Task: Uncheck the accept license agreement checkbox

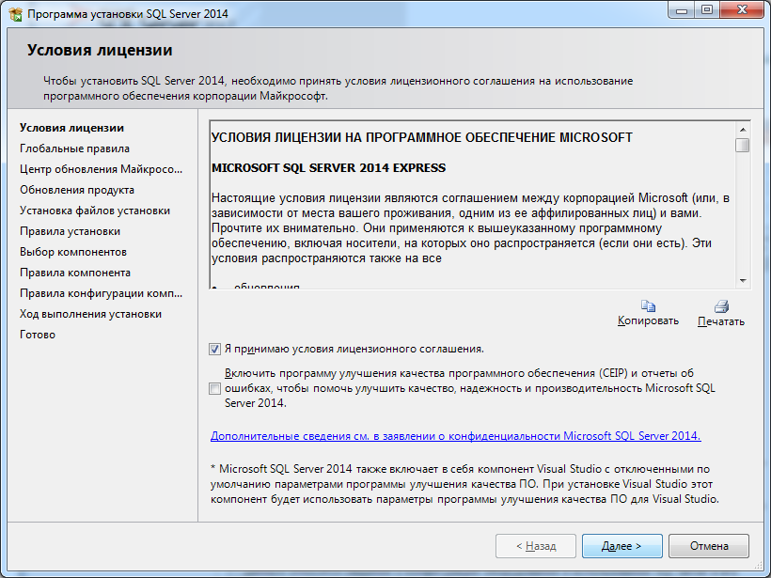Action: click(x=215, y=349)
